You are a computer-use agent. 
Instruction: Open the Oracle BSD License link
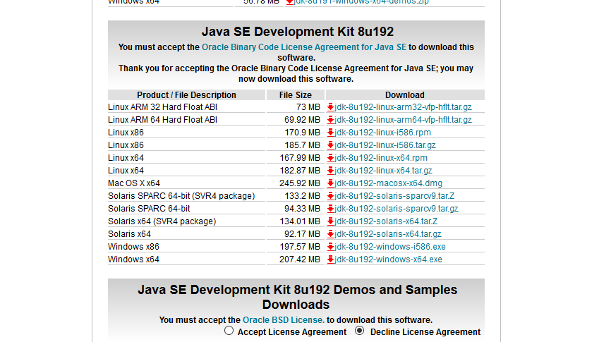point(284,320)
